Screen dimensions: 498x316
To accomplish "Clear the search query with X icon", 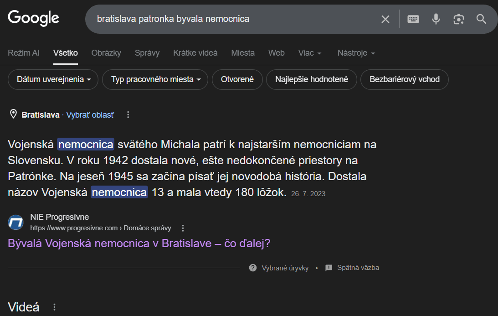I will tap(385, 19).
